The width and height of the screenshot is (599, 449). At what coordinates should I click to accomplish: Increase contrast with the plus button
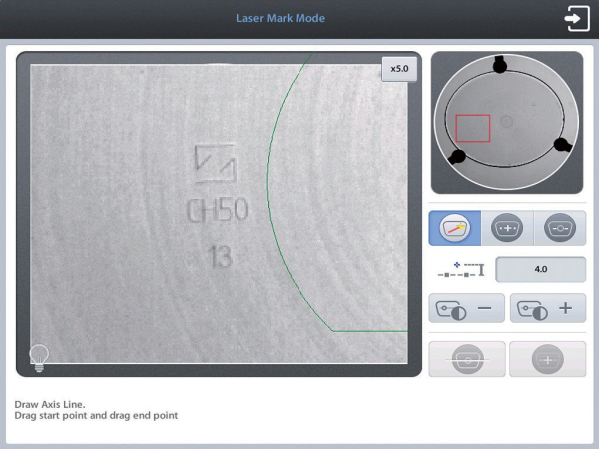[548, 308]
